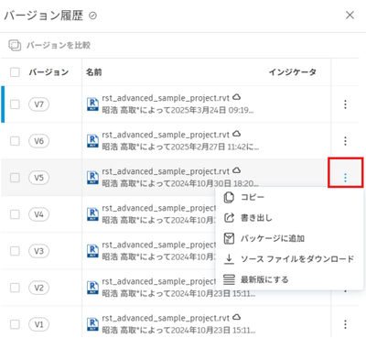Open the V7 row three-dot menu
Image resolution: width=366 pixels, height=338 pixels.
click(345, 104)
